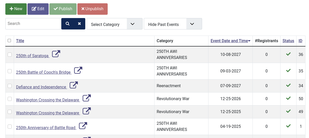Open 250th Anniversary of Battle Road link
The image size is (309, 138).
click(46, 128)
